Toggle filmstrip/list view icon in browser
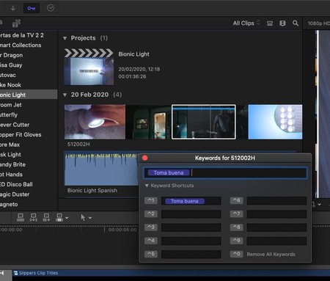330x281 pixels. pos(270,23)
